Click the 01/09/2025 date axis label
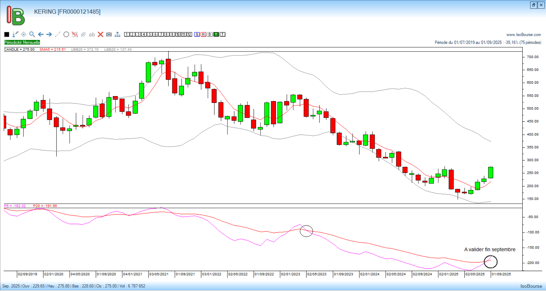Screen dimensions: 546x291 click(501, 274)
